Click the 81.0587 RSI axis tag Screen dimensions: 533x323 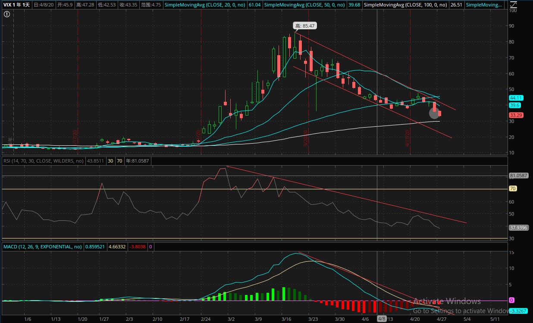(x=518, y=176)
